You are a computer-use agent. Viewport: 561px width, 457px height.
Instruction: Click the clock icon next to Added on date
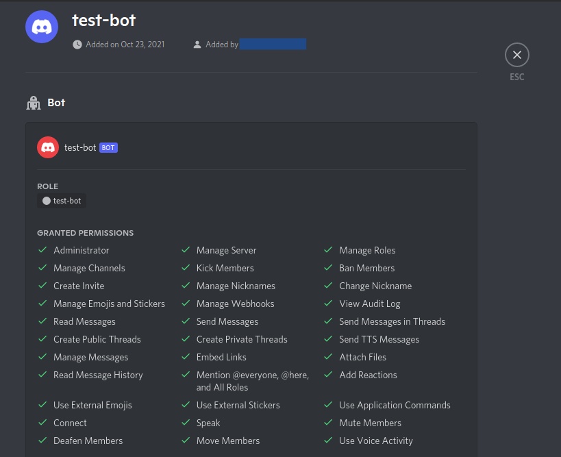[x=77, y=45]
